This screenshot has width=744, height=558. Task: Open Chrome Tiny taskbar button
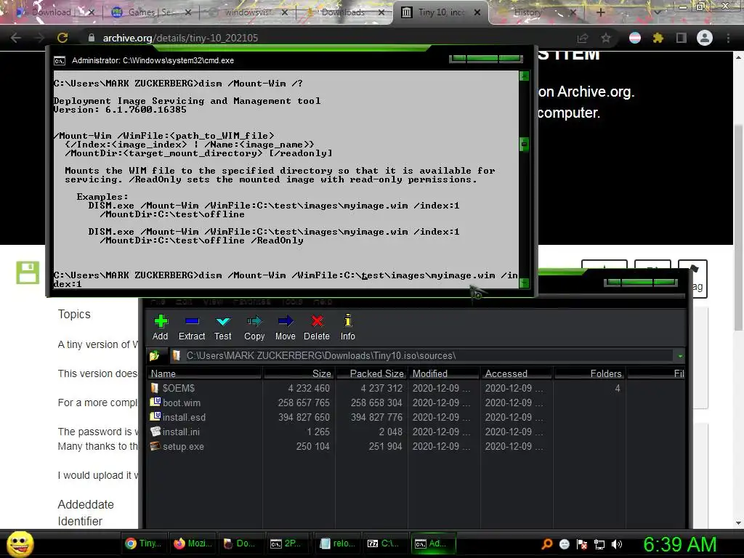[145, 543]
